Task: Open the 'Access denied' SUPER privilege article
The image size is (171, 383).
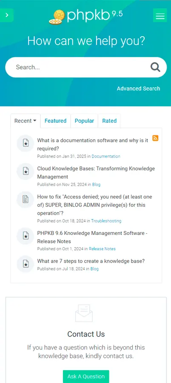Action: click(x=94, y=205)
